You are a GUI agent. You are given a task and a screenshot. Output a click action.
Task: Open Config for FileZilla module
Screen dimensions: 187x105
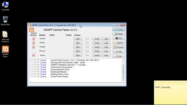click(97, 47)
